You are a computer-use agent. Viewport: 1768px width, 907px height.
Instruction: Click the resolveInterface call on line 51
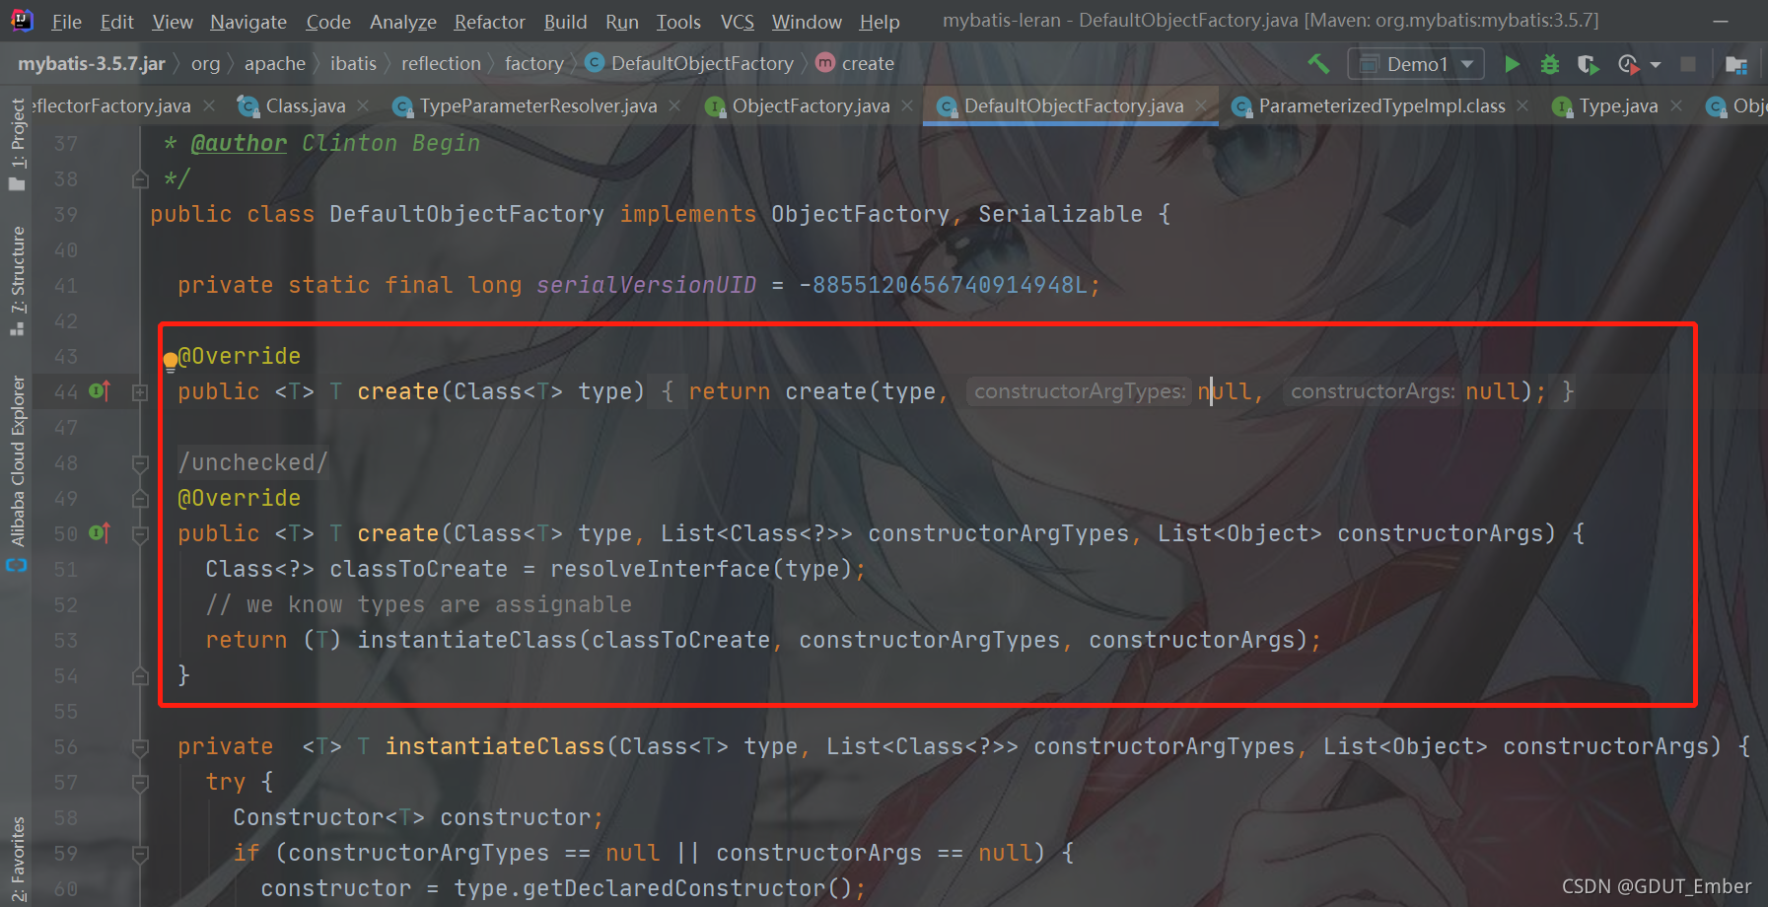(x=661, y=570)
